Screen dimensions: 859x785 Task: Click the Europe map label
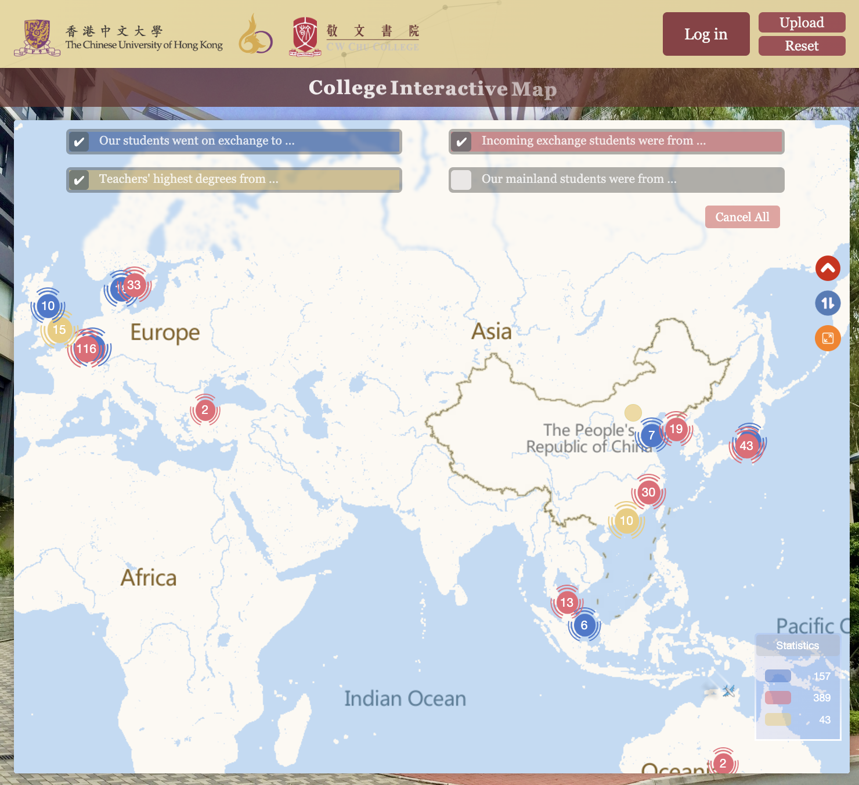pos(165,333)
